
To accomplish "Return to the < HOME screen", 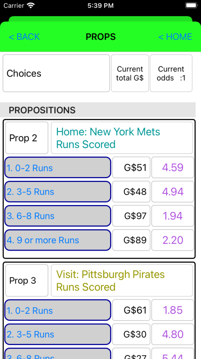I will tap(175, 37).
